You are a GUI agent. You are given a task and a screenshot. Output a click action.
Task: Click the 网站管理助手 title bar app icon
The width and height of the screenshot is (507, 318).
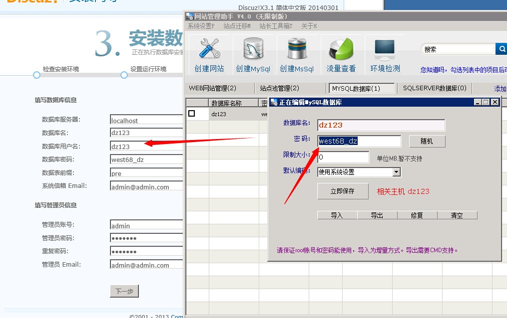[190, 16]
